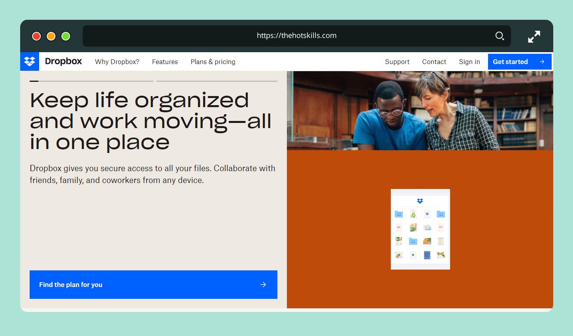Viewport: 573px width, 336px height.
Task: Click the red window control dot
Action: click(36, 36)
